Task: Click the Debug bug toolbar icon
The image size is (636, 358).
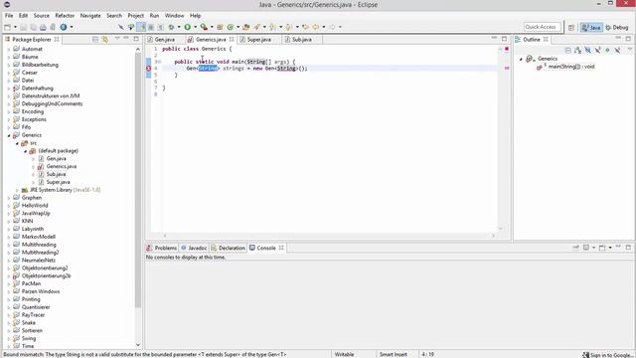Action: click(x=172, y=27)
